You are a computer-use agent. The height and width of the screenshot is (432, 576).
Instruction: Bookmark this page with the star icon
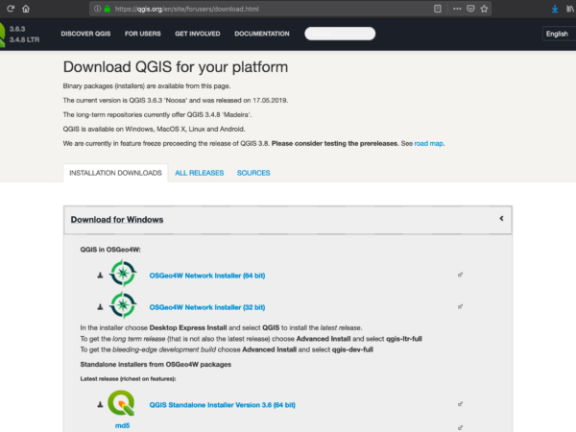484,9
